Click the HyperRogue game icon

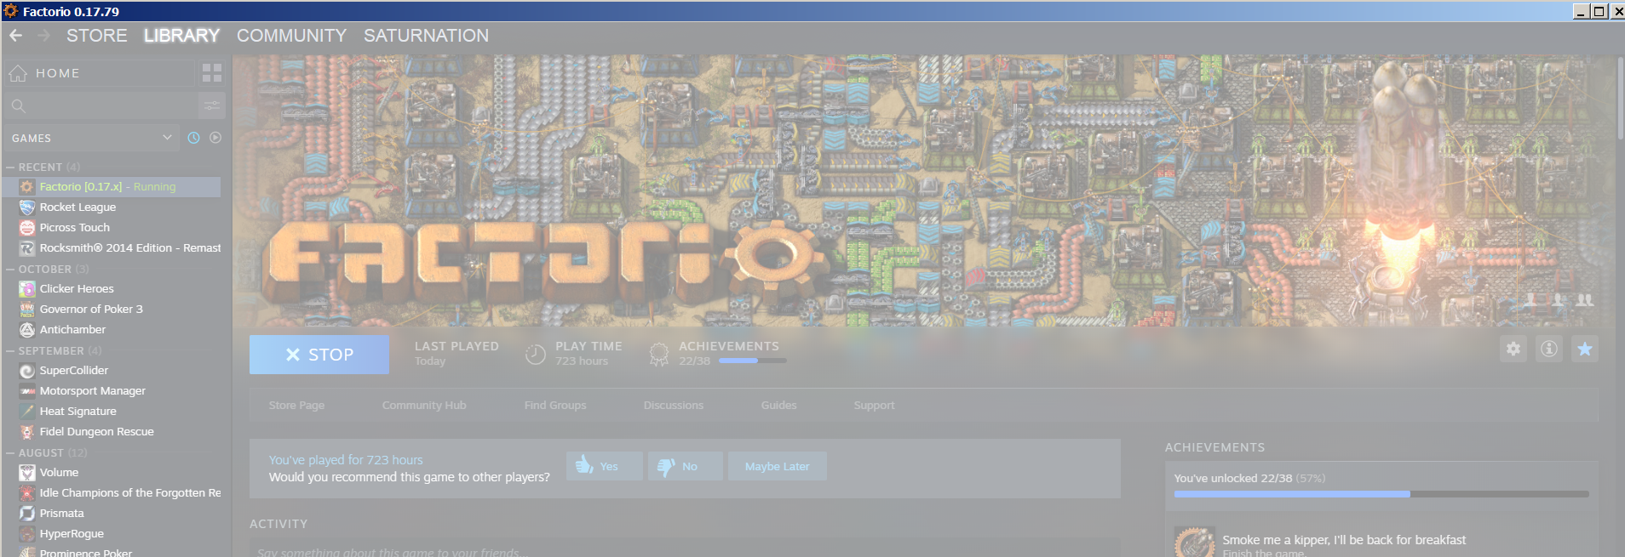point(27,533)
